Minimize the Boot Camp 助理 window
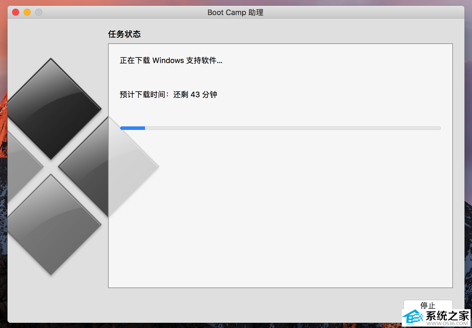 point(27,12)
